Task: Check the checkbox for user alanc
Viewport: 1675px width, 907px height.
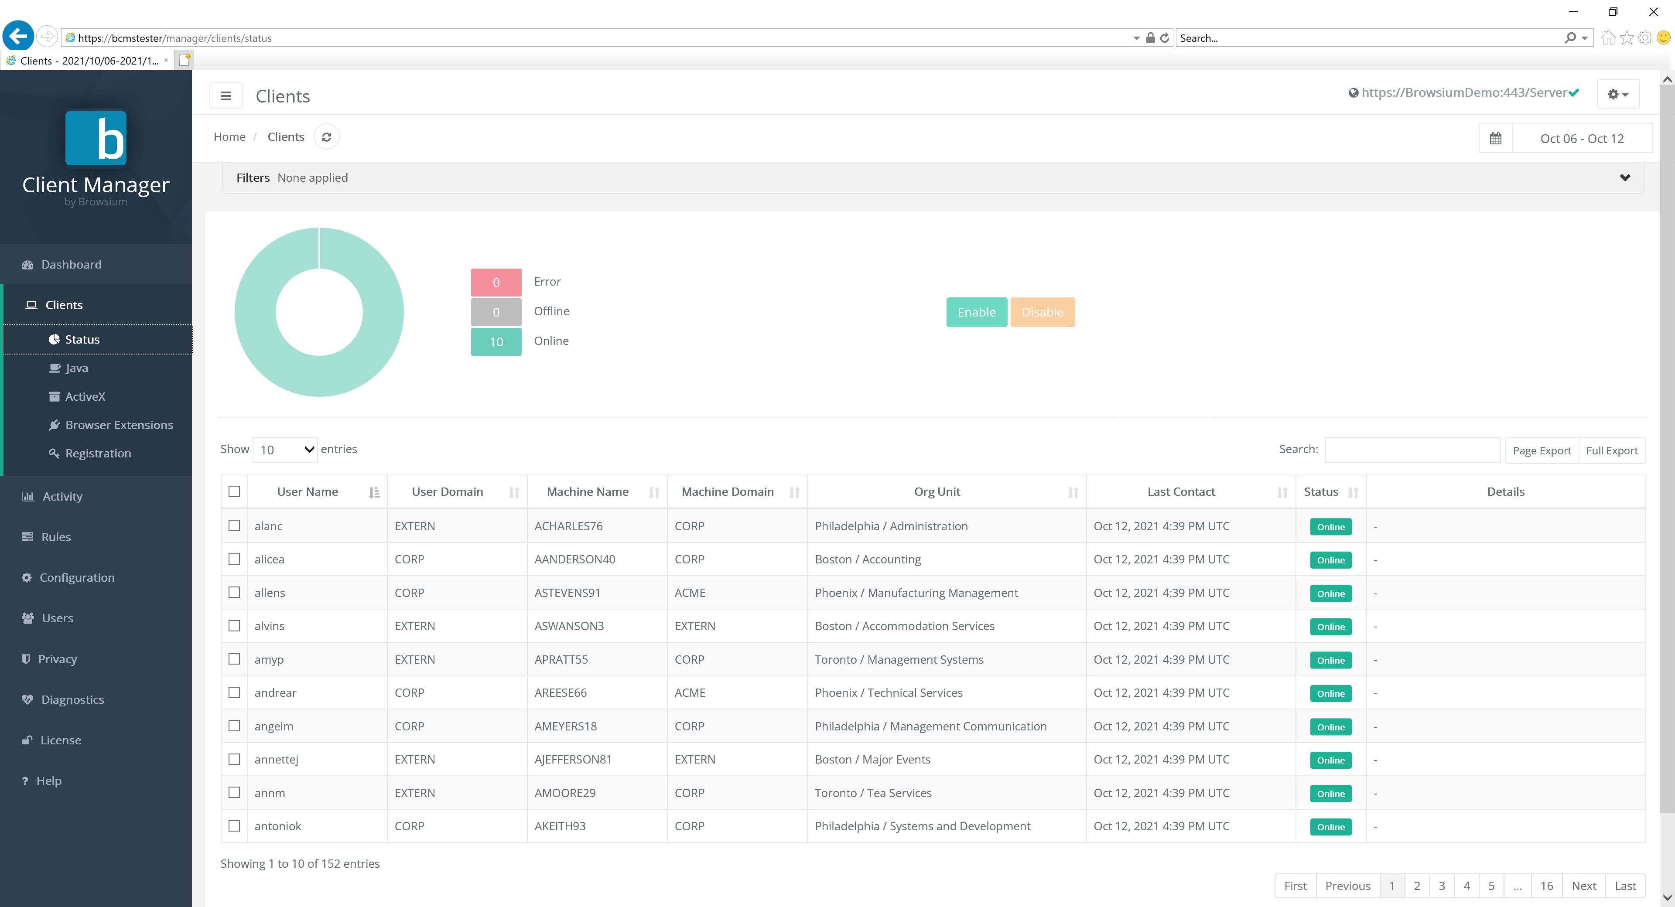Action: point(234,525)
